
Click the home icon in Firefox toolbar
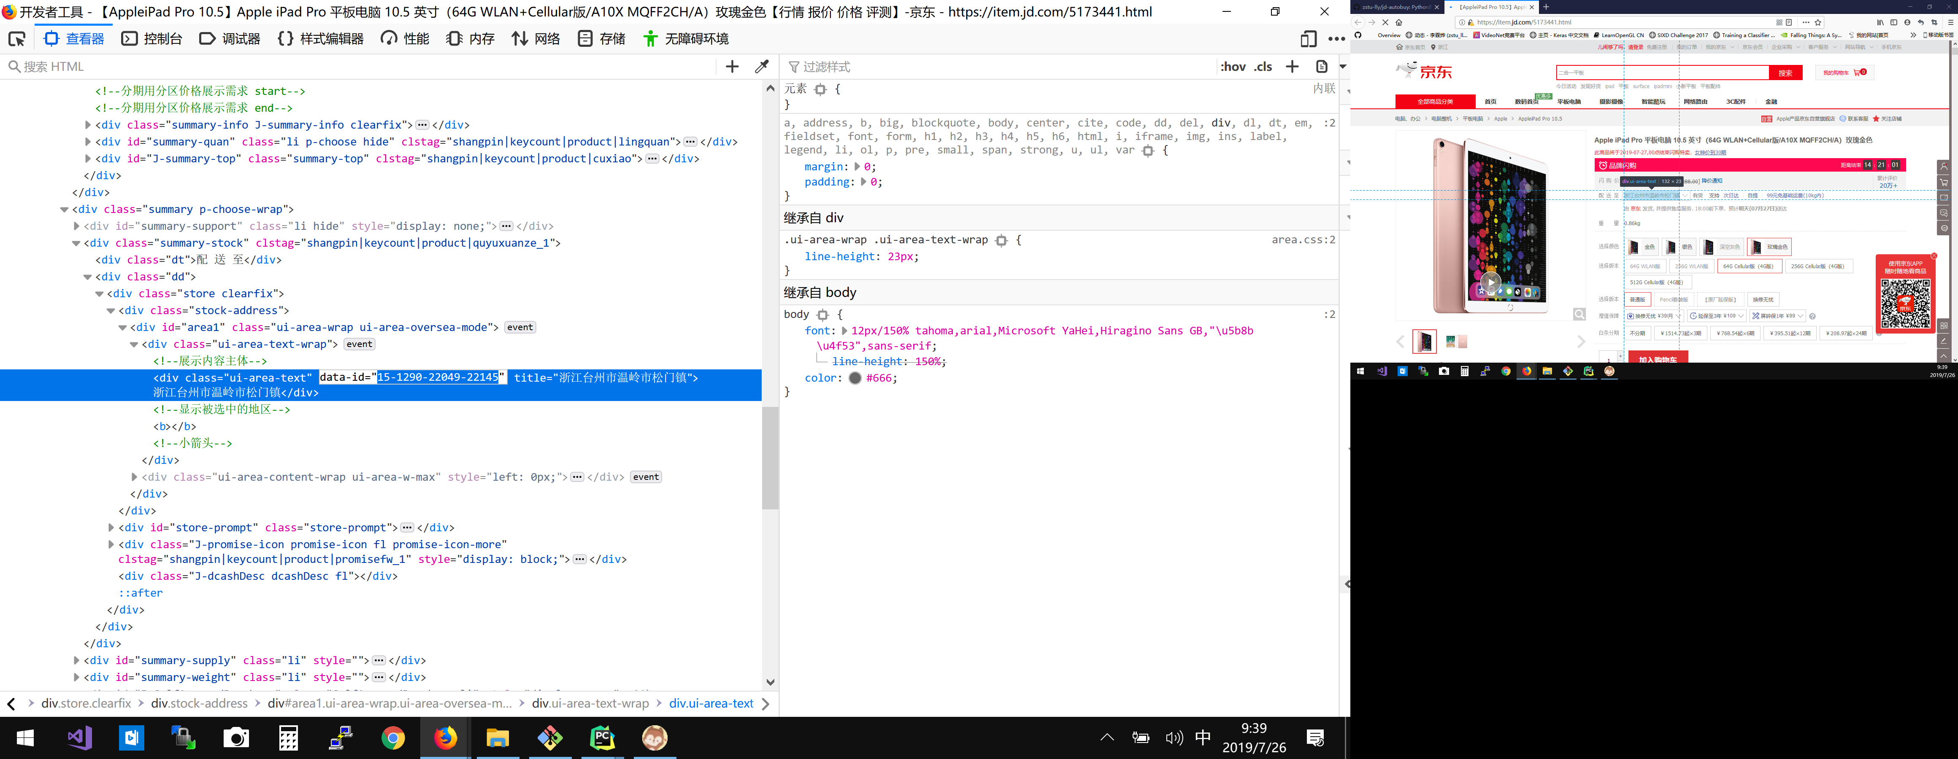pyautogui.click(x=1398, y=22)
